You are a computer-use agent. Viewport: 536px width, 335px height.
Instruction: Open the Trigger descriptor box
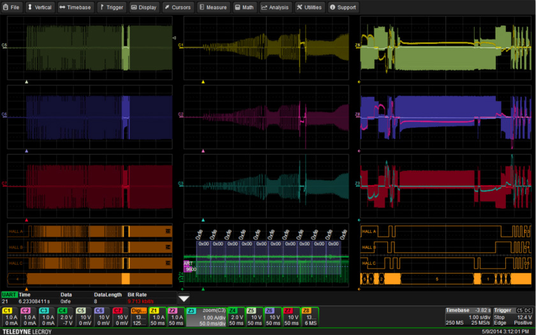click(x=513, y=316)
